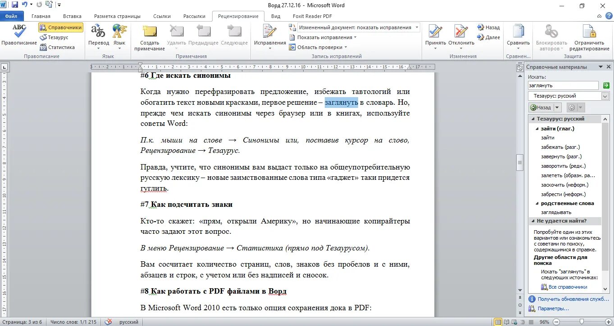Run spell check with Правописание
This screenshot has height=326, width=614.
pyautogui.click(x=19, y=35)
